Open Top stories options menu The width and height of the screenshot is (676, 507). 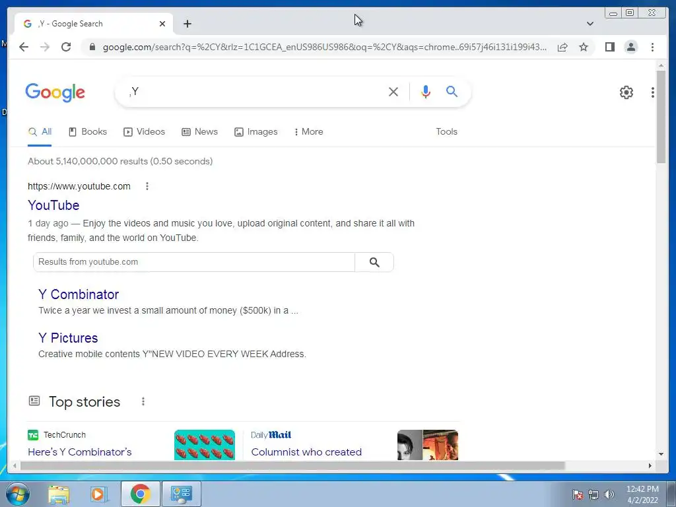click(x=143, y=402)
